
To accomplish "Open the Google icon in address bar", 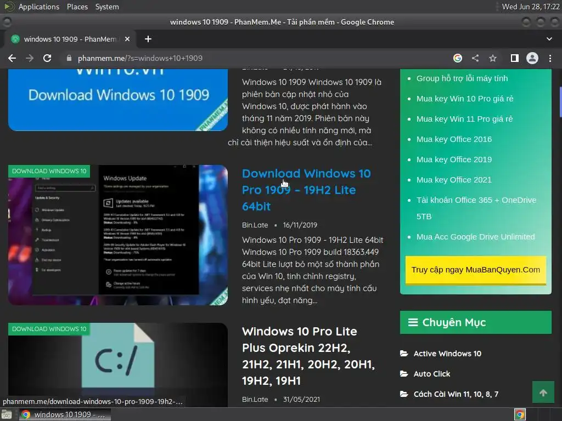I will tap(458, 58).
